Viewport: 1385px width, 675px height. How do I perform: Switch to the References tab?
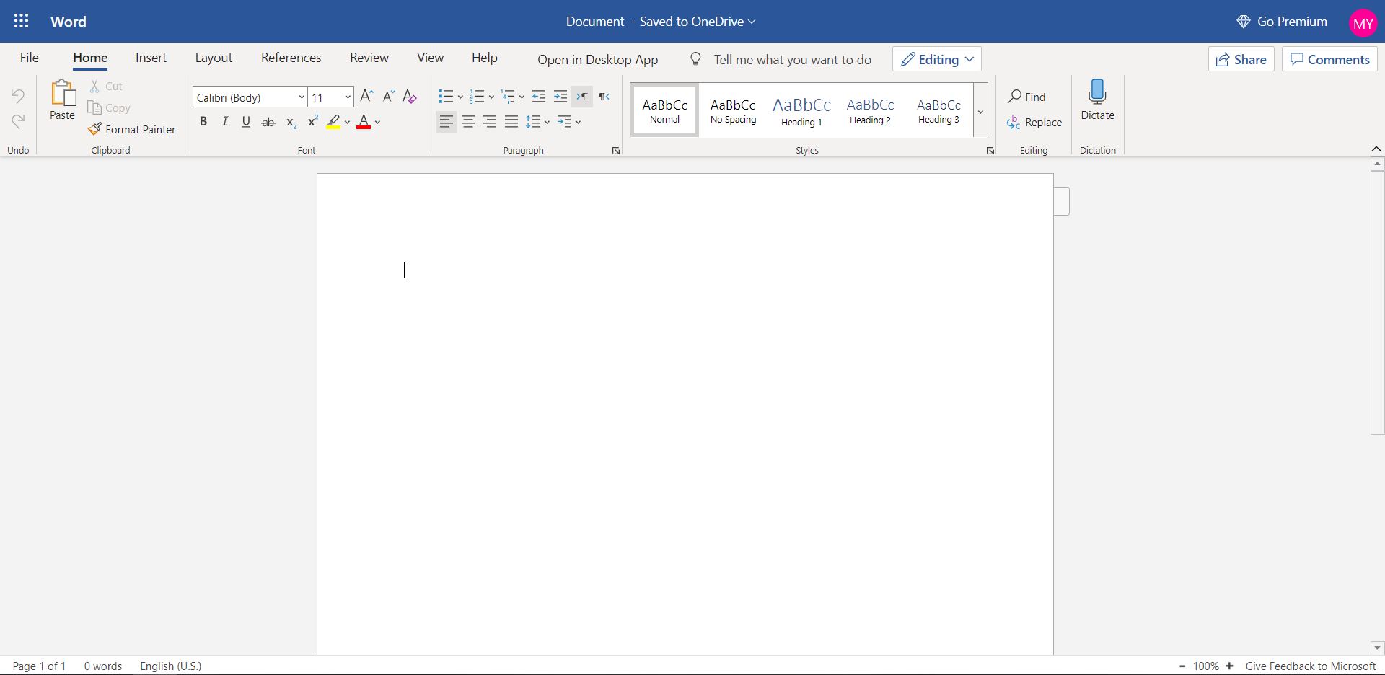291,58
